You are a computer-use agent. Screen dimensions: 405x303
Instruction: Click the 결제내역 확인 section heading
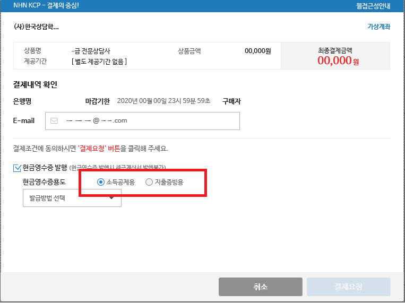(x=35, y=85)
